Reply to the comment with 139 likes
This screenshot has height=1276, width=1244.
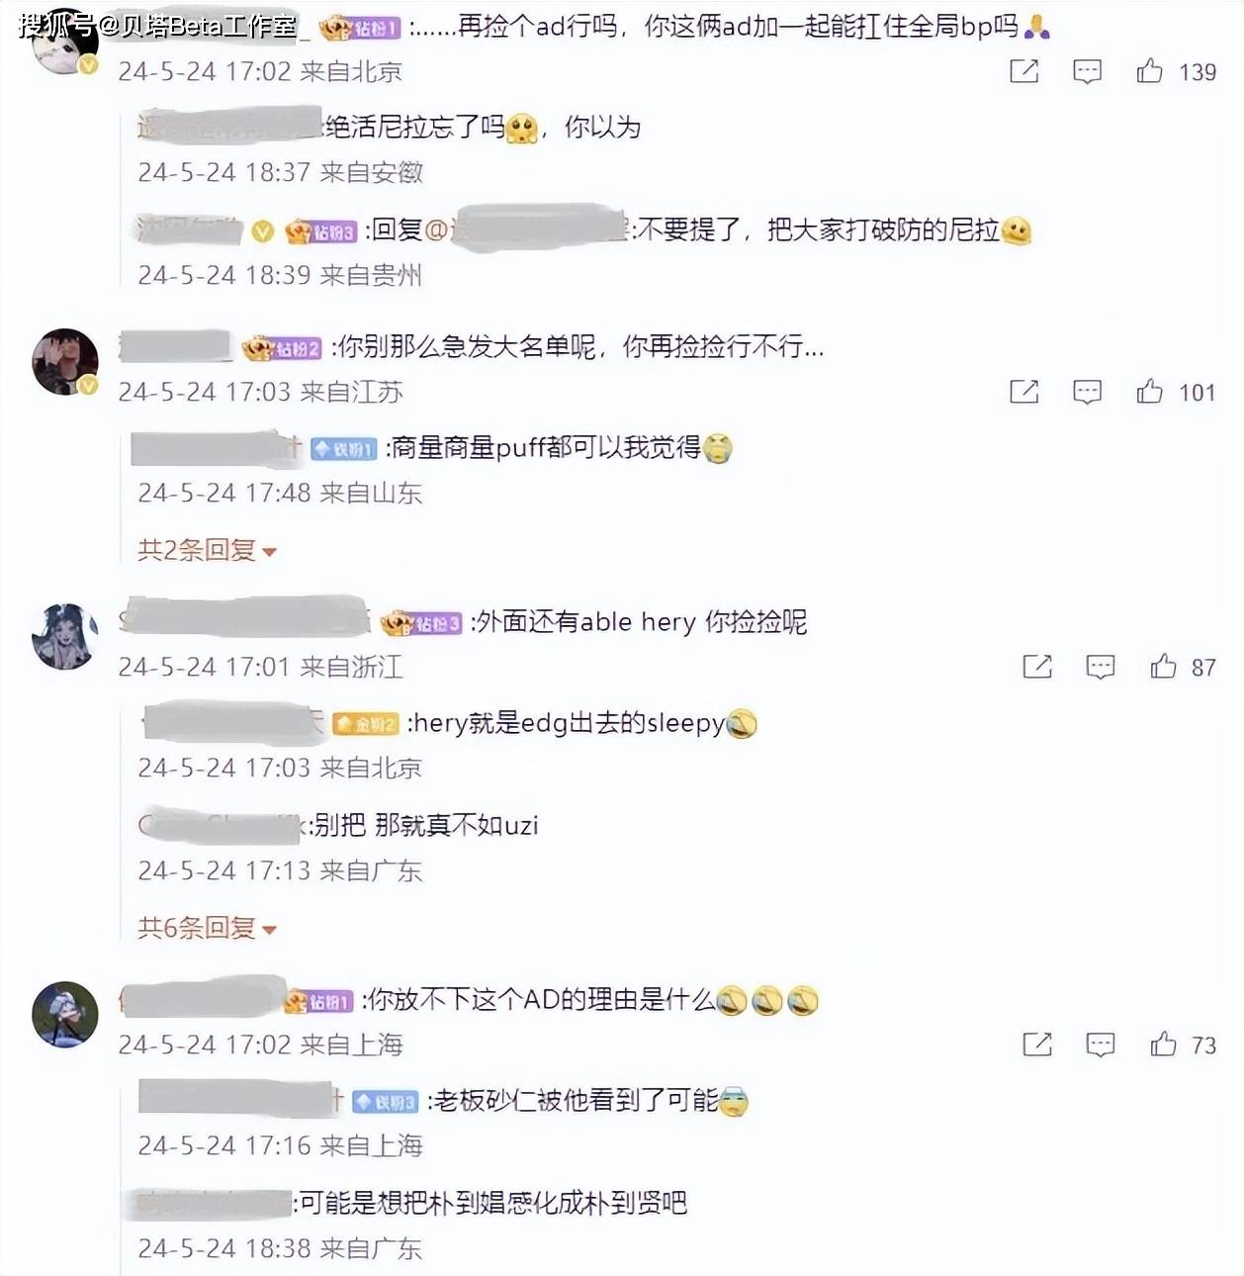(x=1087, y=71)
